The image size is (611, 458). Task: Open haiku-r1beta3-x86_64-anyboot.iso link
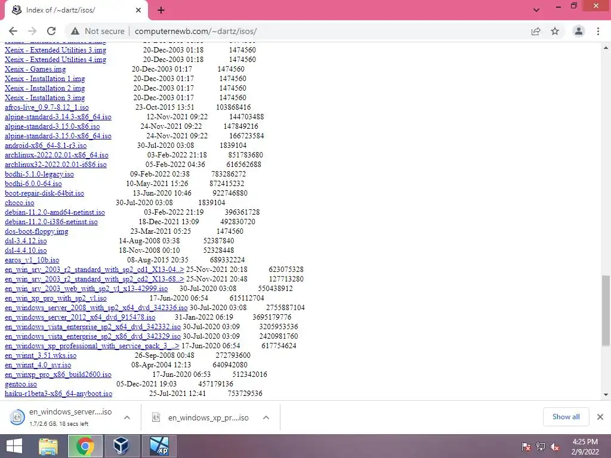tap(58, 394)
